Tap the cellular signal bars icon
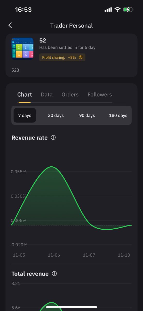The height and width of the screenshot is (311, 143). pos(108,10)
